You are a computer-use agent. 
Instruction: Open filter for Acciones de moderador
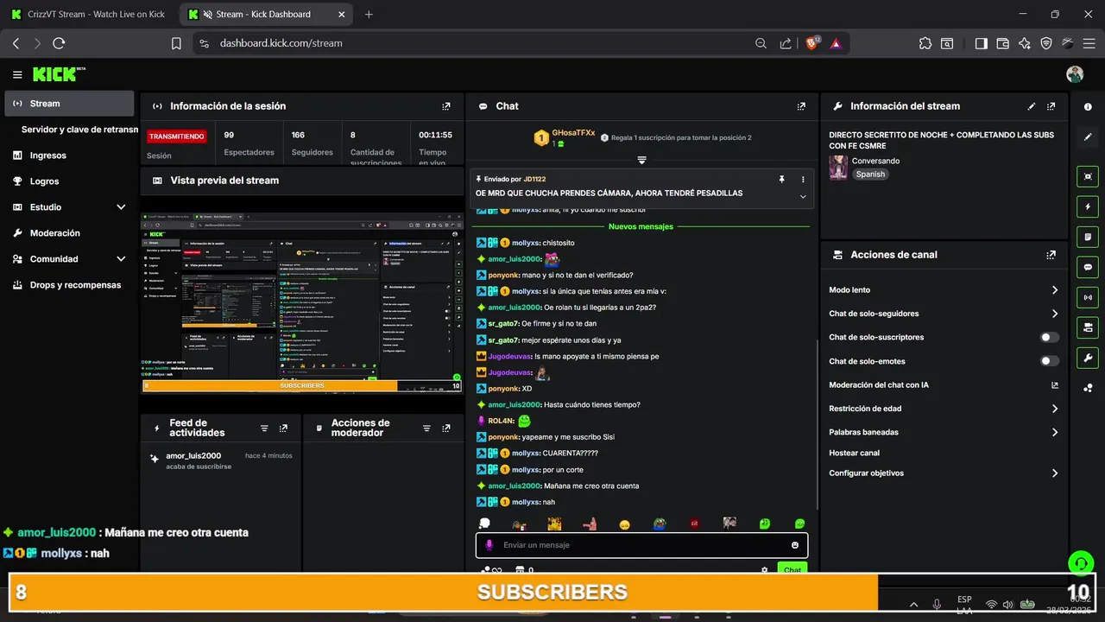point(426,428)
